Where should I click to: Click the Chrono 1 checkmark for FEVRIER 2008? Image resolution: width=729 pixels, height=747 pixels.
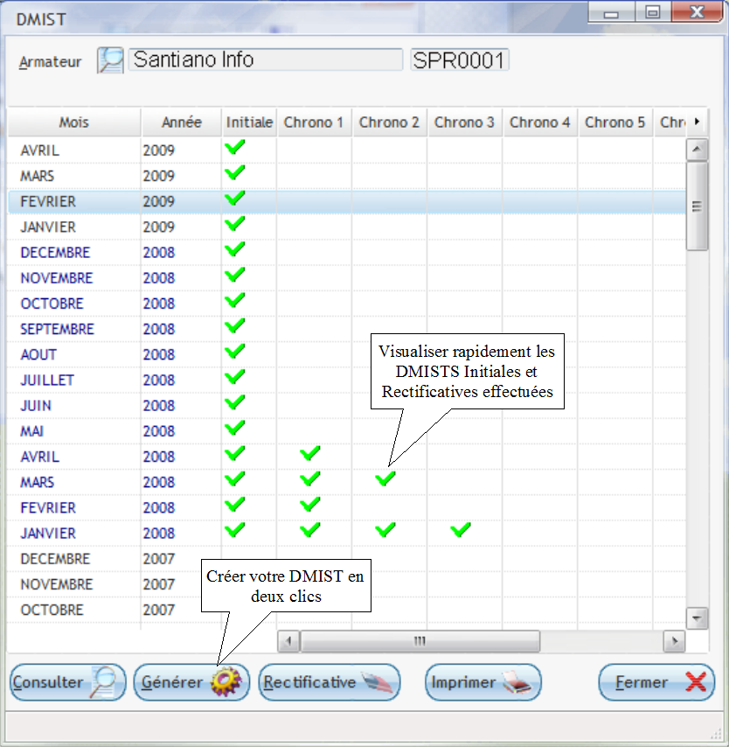pyautogui.click(x=310, y=505)
